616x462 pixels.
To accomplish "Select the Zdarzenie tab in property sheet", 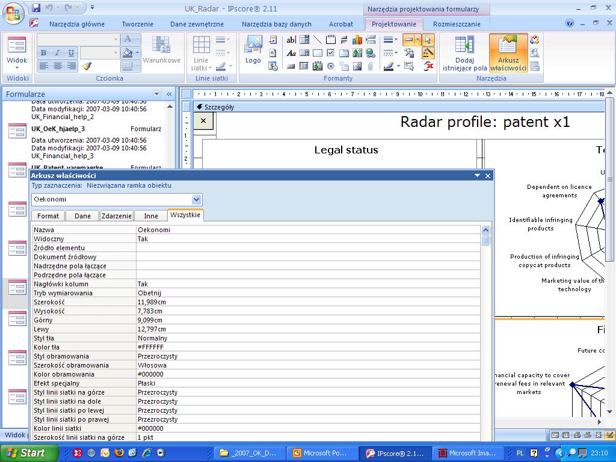I will [116, 216].
